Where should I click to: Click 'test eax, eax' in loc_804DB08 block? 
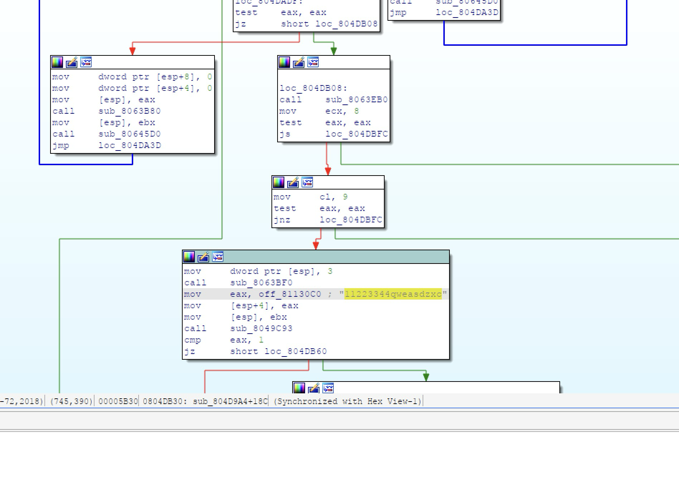coord(325,123)
